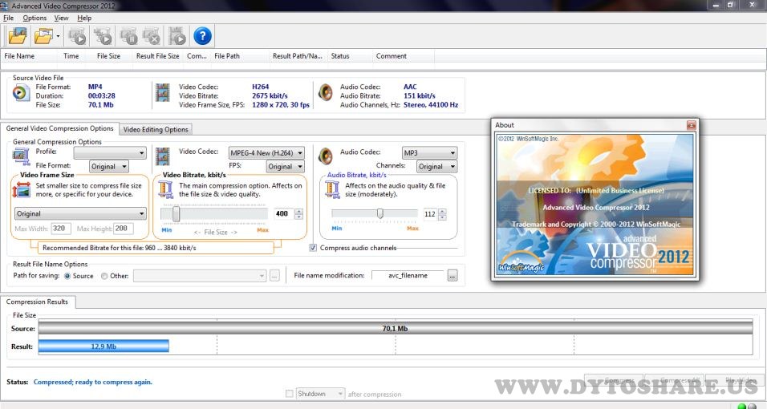Image resolution: width=767 pixels, height=409 pixels.
Task: Click the audio bitrate value field 112
Action: point(430,214)
